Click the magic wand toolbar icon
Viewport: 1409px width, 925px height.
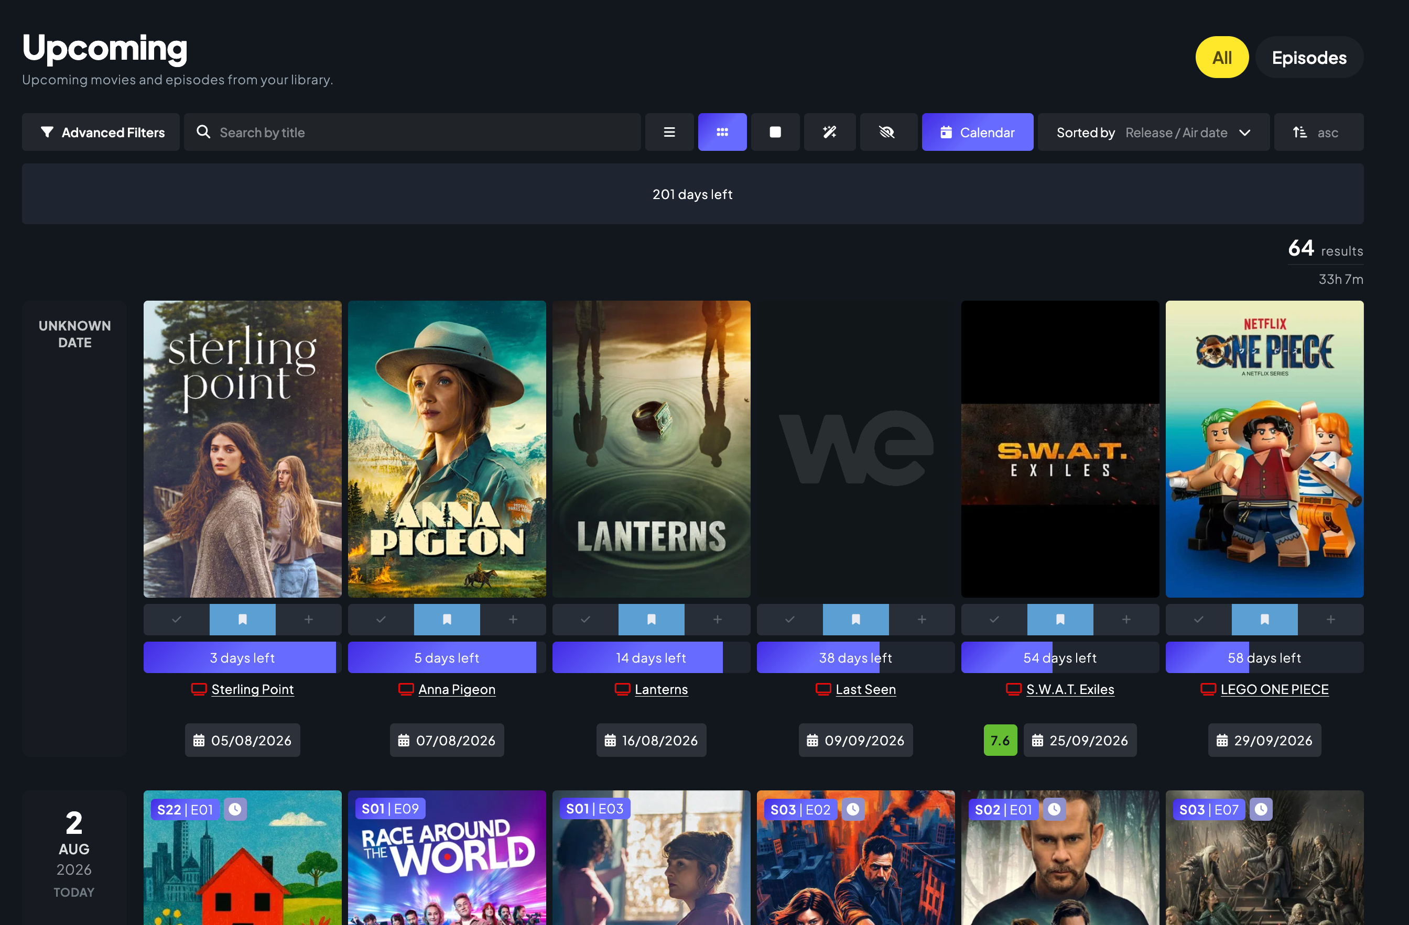click(829, 132)
